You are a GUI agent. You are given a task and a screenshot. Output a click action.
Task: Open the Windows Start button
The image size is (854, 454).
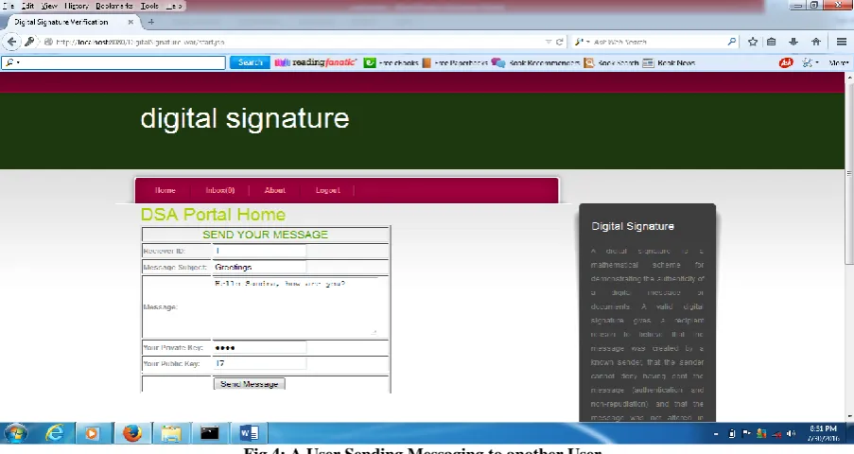coord(15,434)
